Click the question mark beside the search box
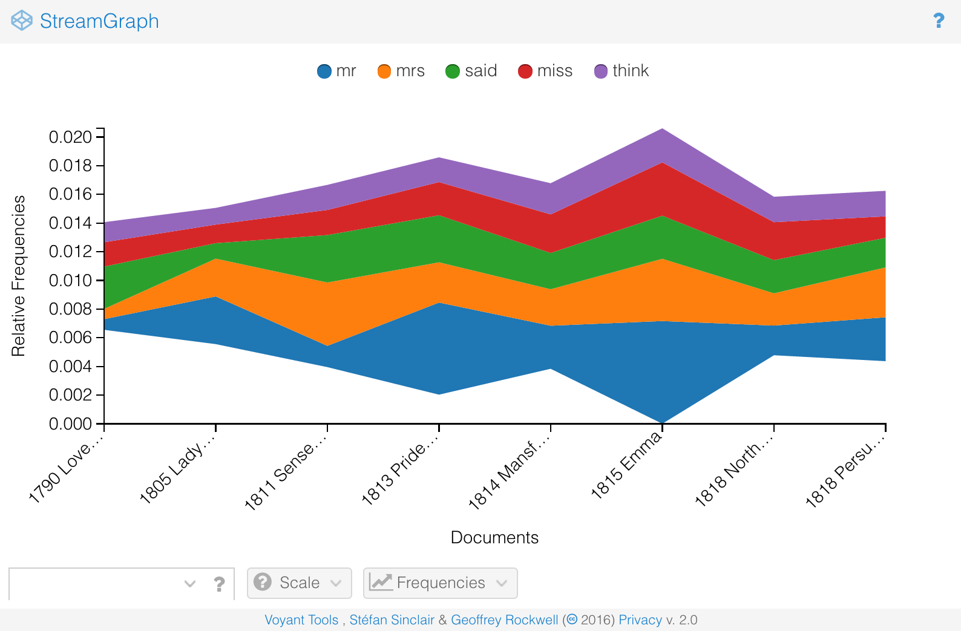Image resolution: width=961 pixels, height=631 pixels. [x=219, y=584]
